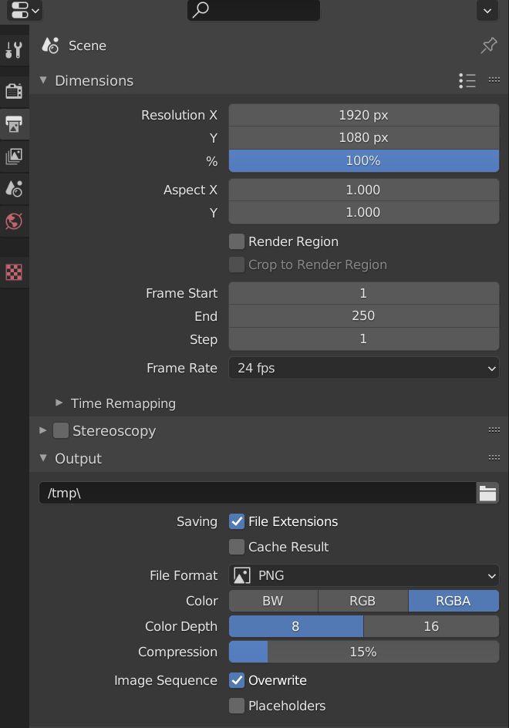Enable the Placeholders checkbox
The height and width of the screenshot is (728, 509).
click(237, 706)
